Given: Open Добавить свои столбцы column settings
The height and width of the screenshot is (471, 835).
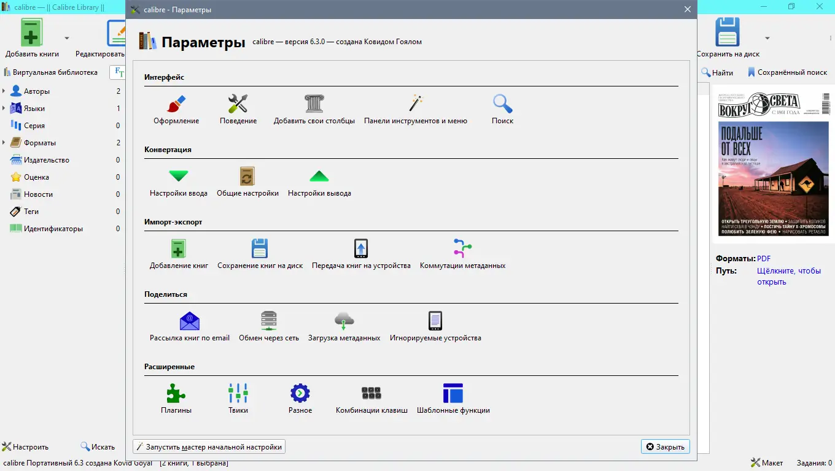Looking at the screenshot, I should pyautogui.click(x=314, y=110).
